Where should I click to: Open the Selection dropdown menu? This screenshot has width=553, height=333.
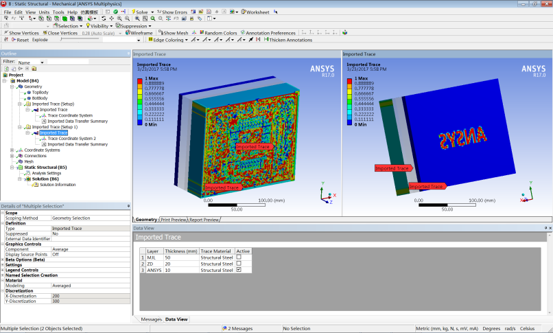[x=68, y=26]
